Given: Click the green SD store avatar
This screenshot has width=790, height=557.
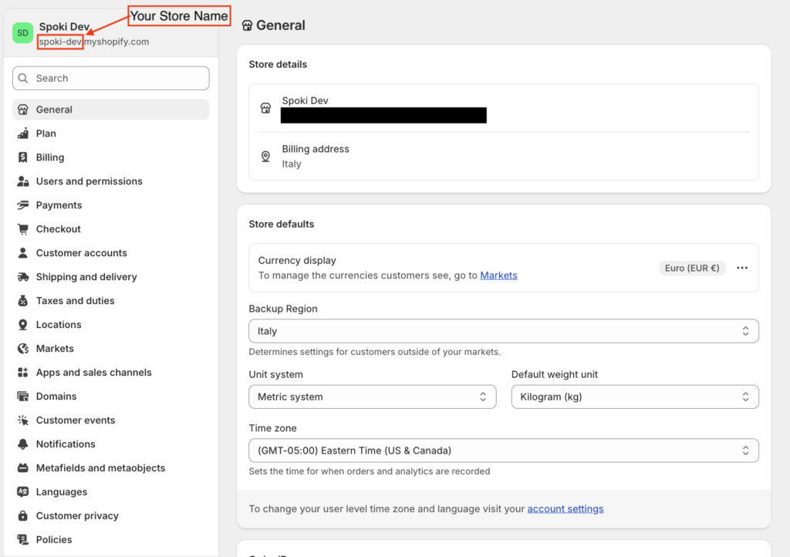Looking at the screenshot, I should (22, 33).
